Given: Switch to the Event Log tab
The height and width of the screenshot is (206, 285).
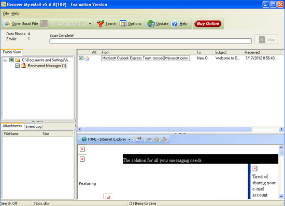Looking at the screenshot, I should click(34, 126).
